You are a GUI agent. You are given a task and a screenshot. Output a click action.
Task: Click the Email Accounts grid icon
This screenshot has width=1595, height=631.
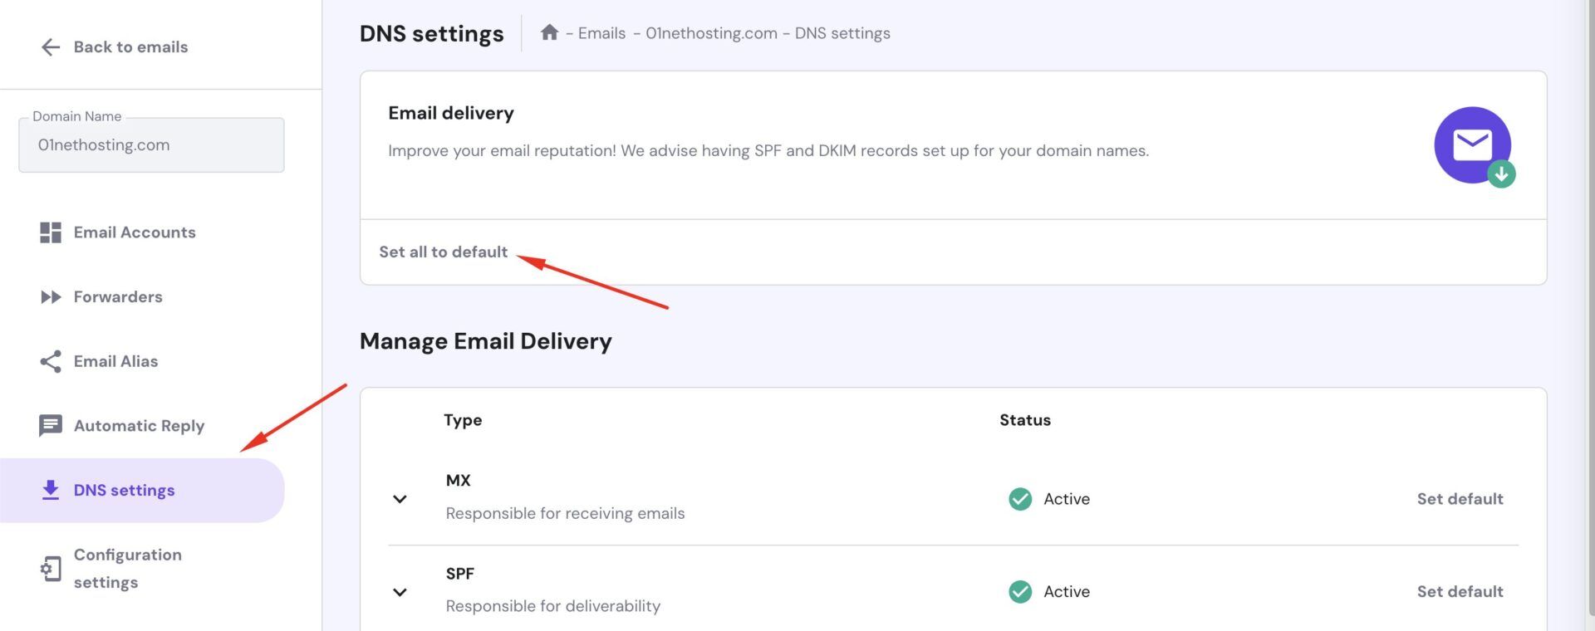[x=51, y=232]
